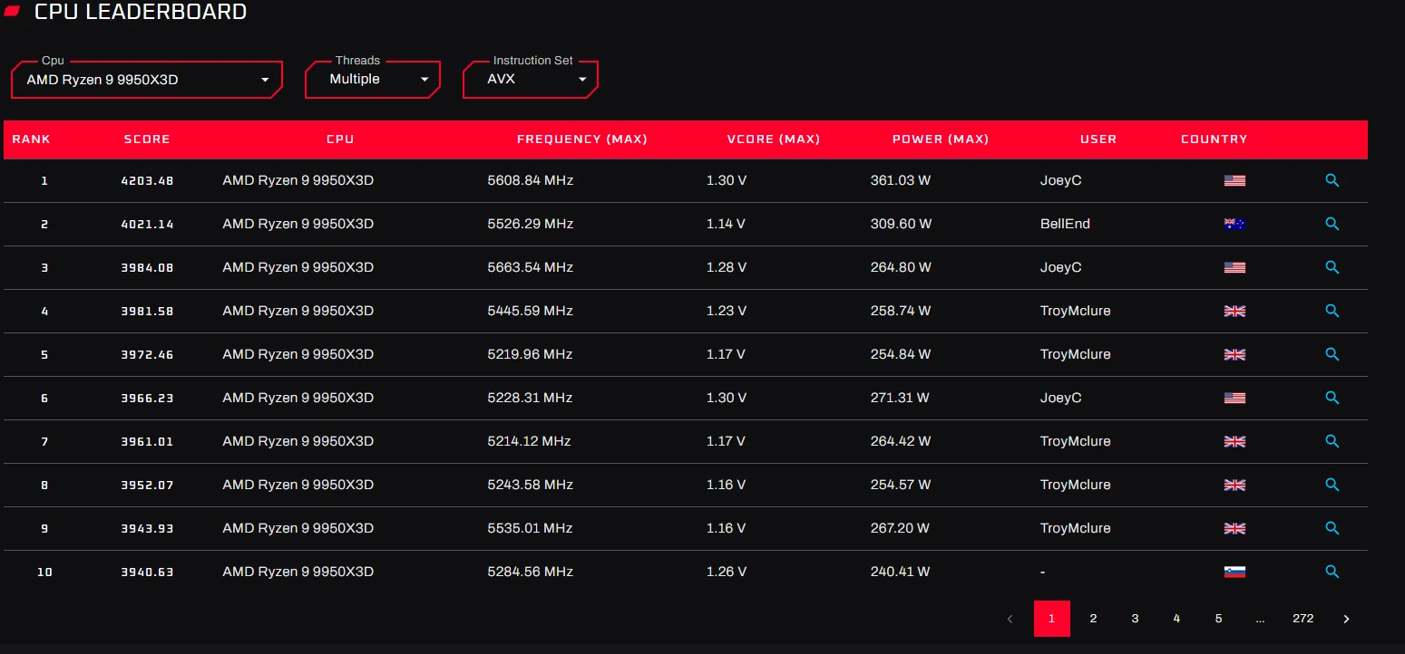Click magnifier icon in rank 7 row
Viewport: 1405px width, 654px height.
1332,441
